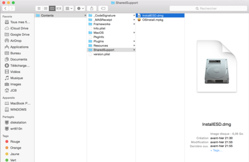
Task: Switch to Cover Flow view
Action: [x=59, y=8]
